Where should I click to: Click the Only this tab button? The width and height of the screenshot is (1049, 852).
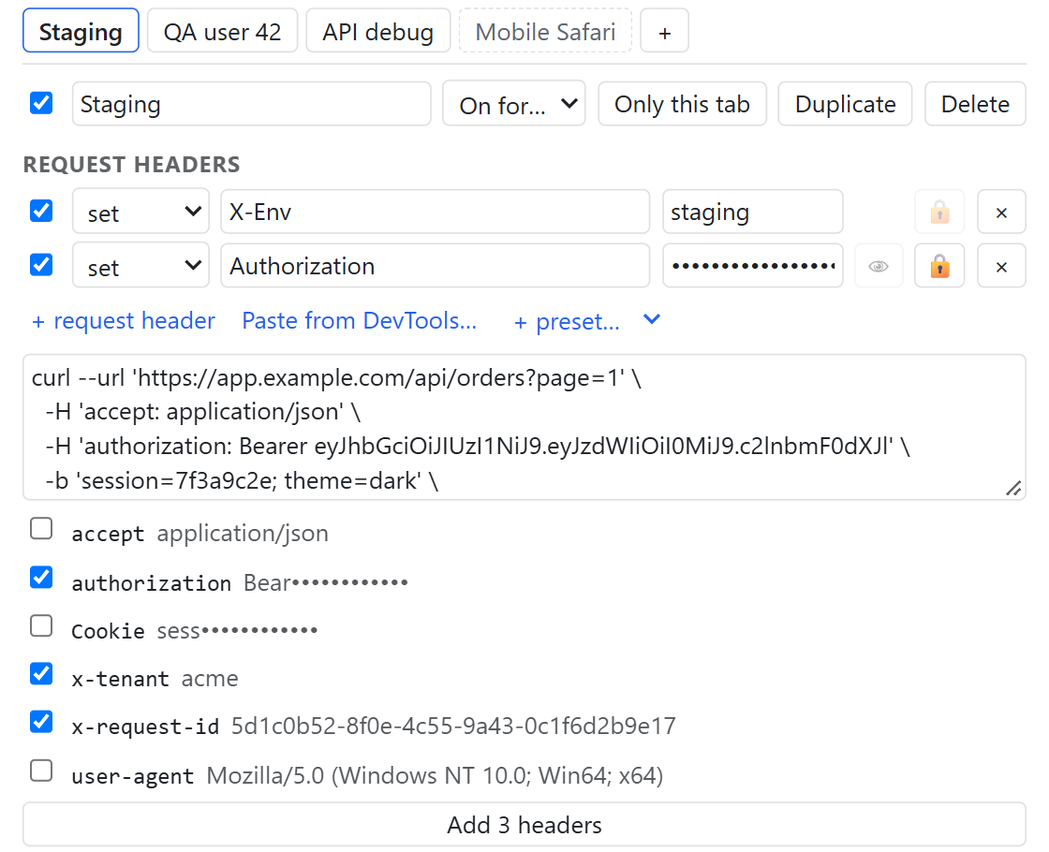pos(683,104)
